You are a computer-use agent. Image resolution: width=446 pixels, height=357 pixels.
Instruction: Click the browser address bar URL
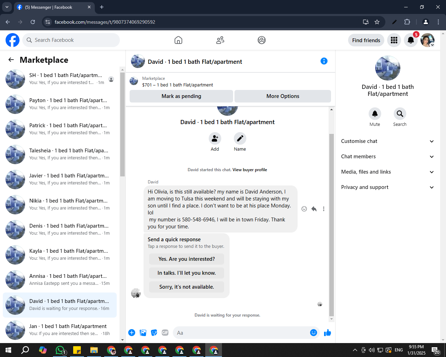coord(105,22)
